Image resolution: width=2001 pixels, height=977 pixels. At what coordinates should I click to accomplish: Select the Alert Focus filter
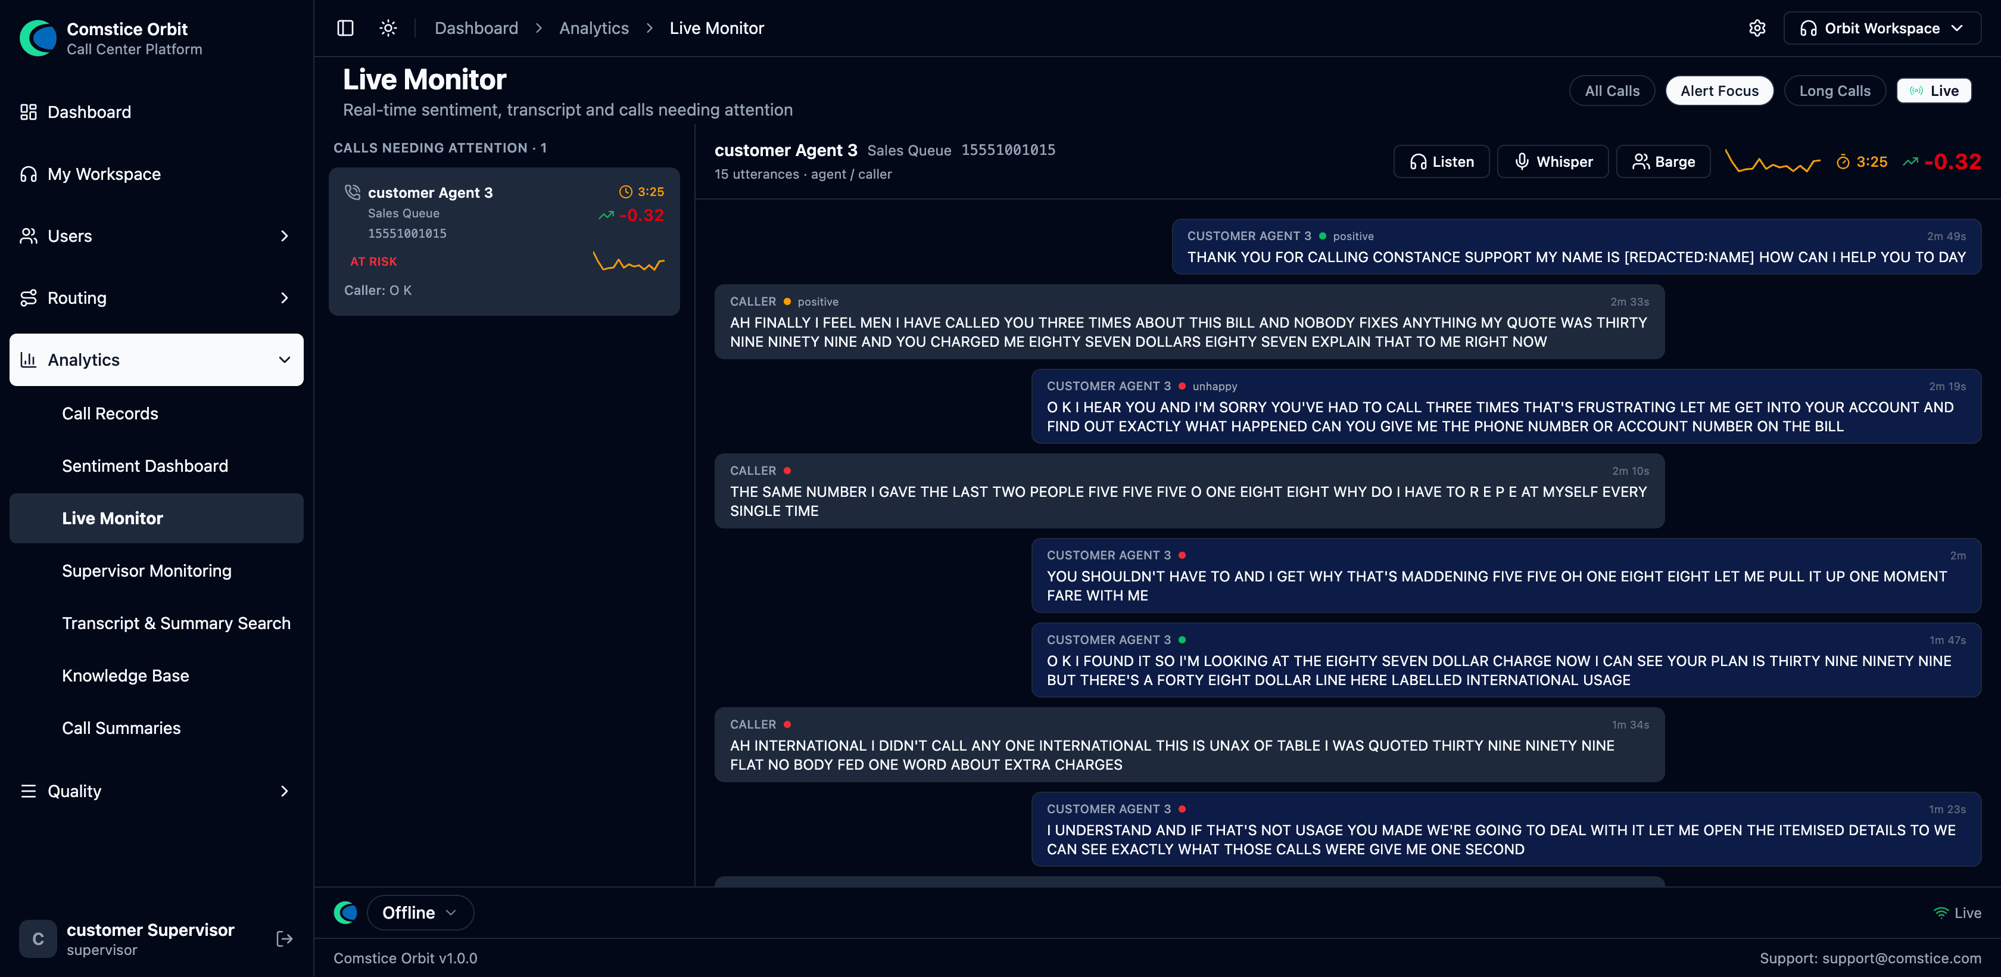[x=1719, y=91]
